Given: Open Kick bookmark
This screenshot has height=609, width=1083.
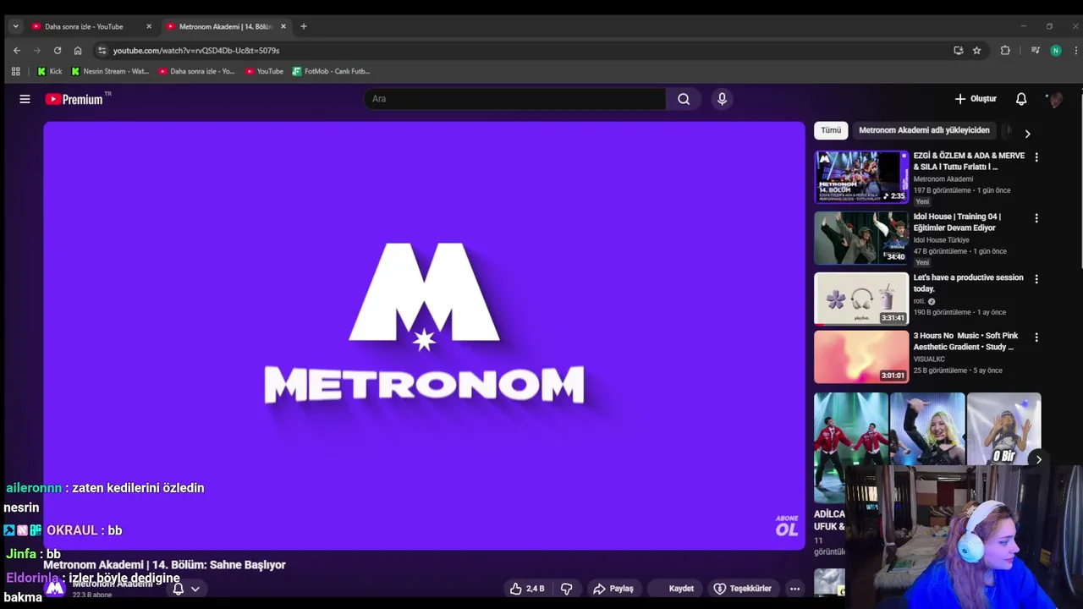Looking at the screenshot, I should [x=50, y=71].
